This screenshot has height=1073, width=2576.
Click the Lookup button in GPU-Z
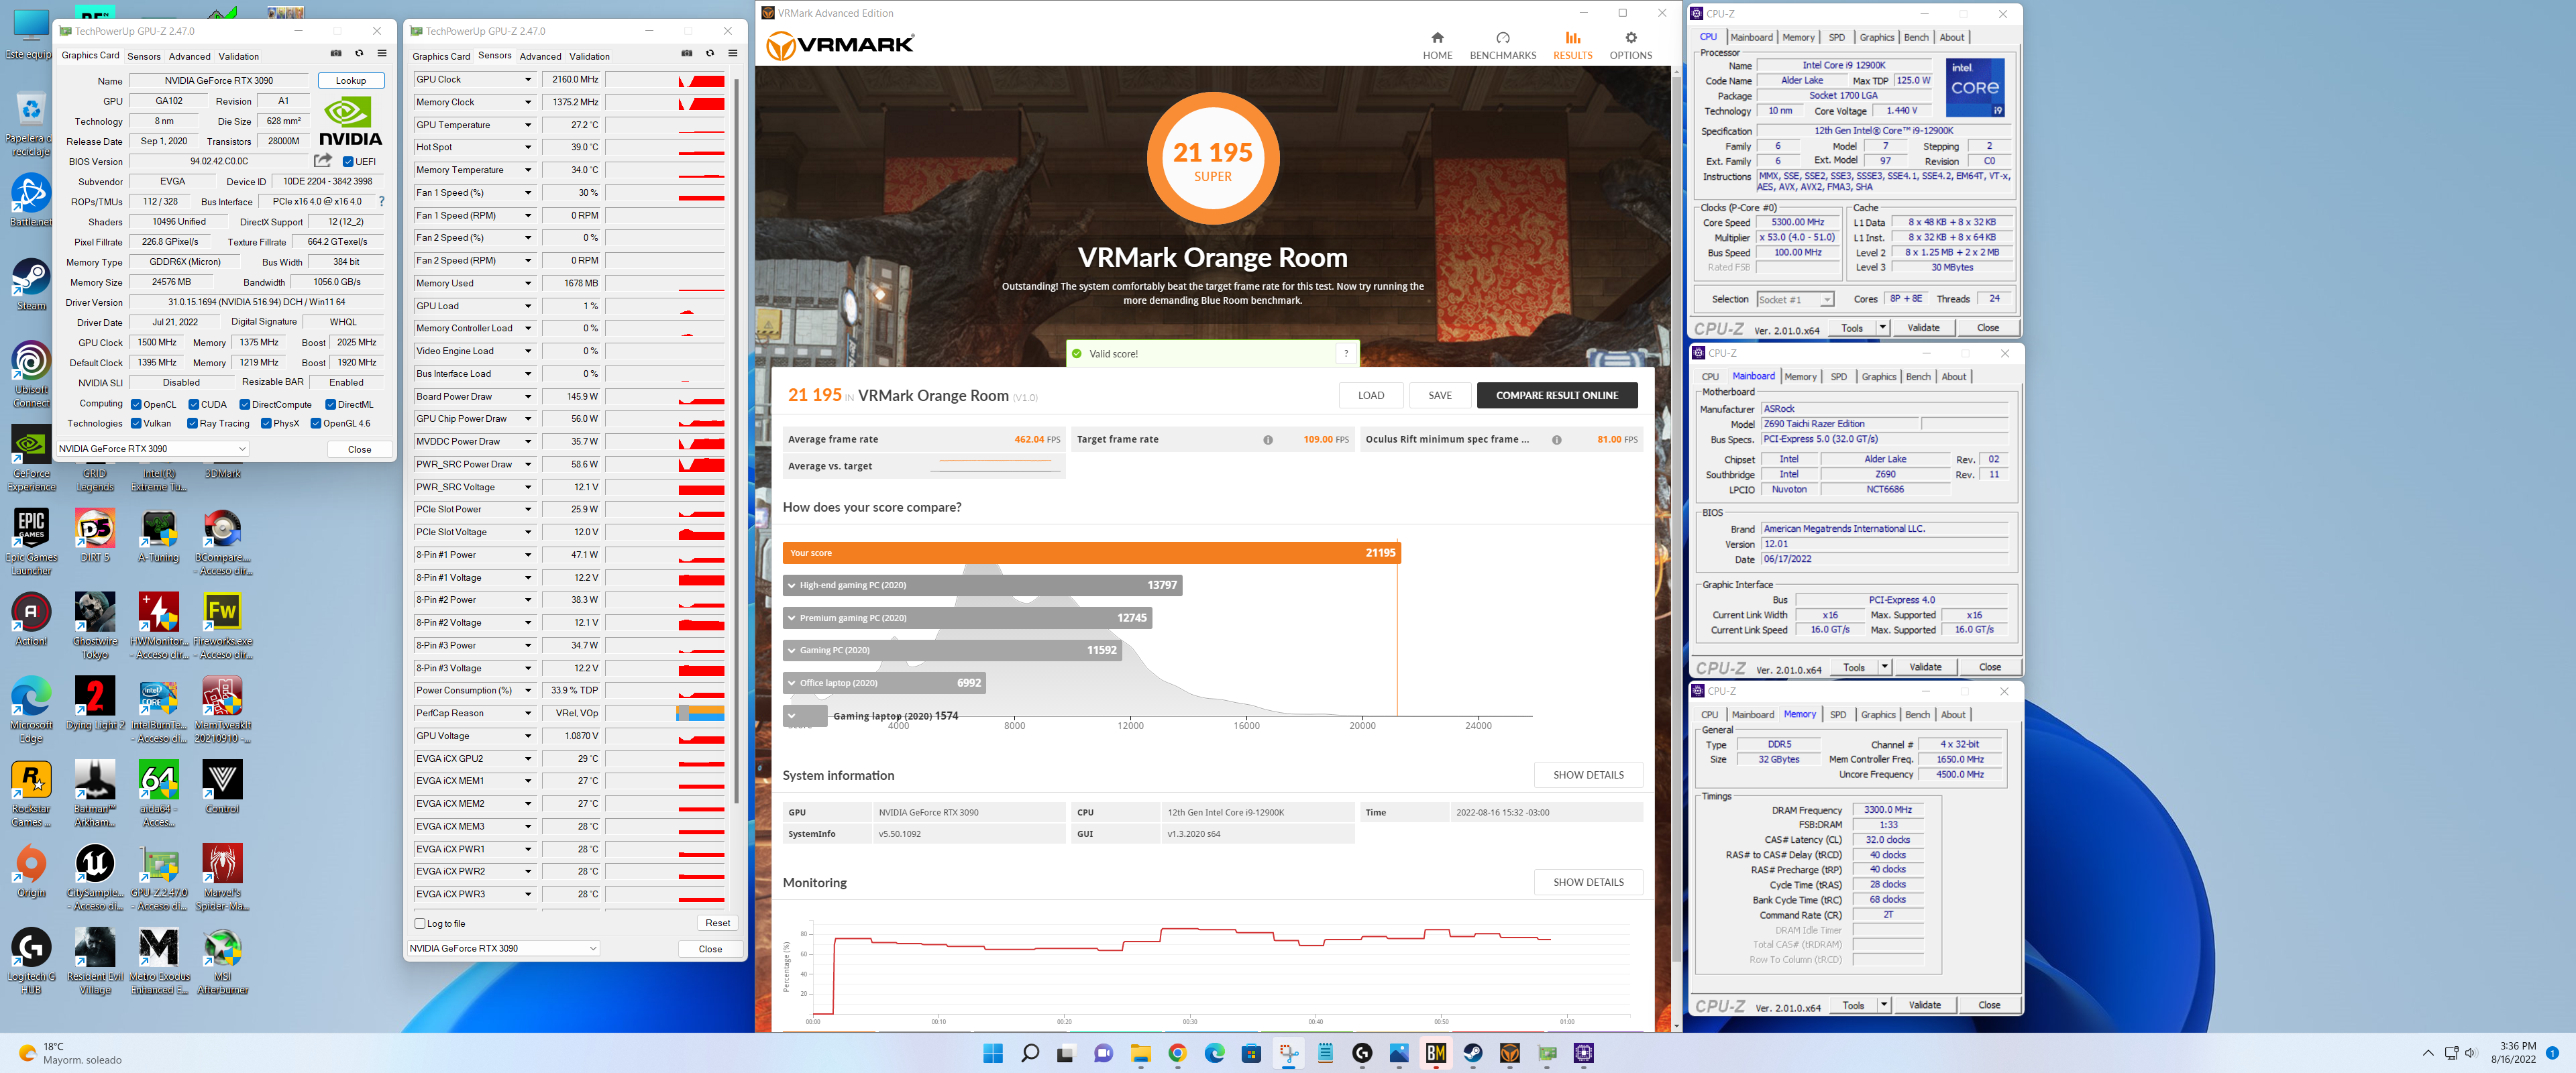tap(351, 80)
